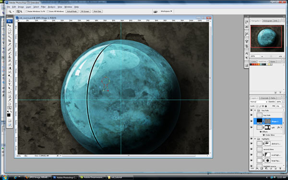Image resolution: width=288 pixels, height=180 pixels.
Task: Pick the yellow swatch in Swatches
Action: [x=269, y=64]
